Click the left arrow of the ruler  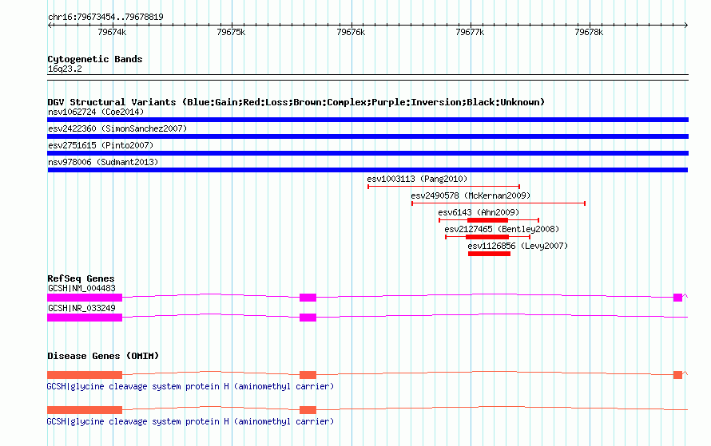pyautogui.click(x=50, y=26)
